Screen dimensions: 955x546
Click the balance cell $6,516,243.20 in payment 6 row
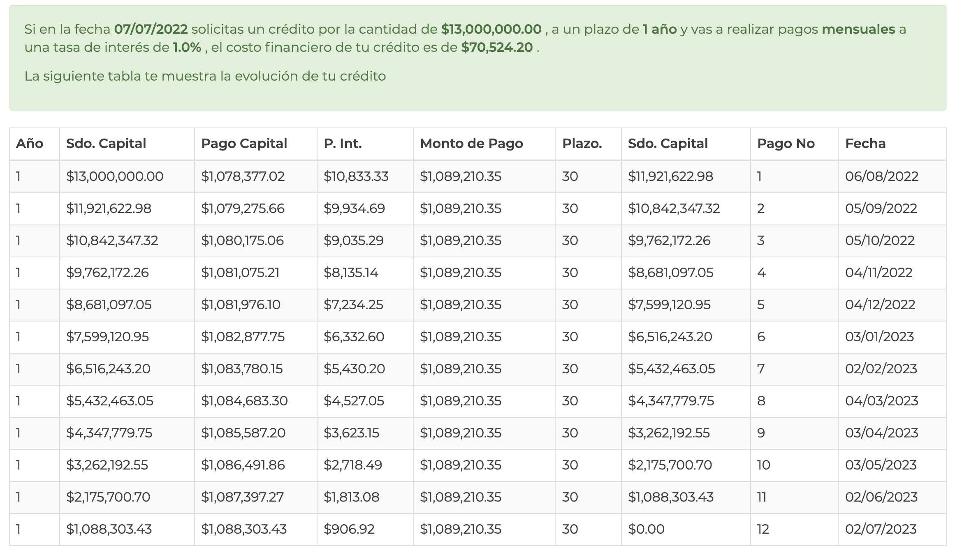(686, 337)
